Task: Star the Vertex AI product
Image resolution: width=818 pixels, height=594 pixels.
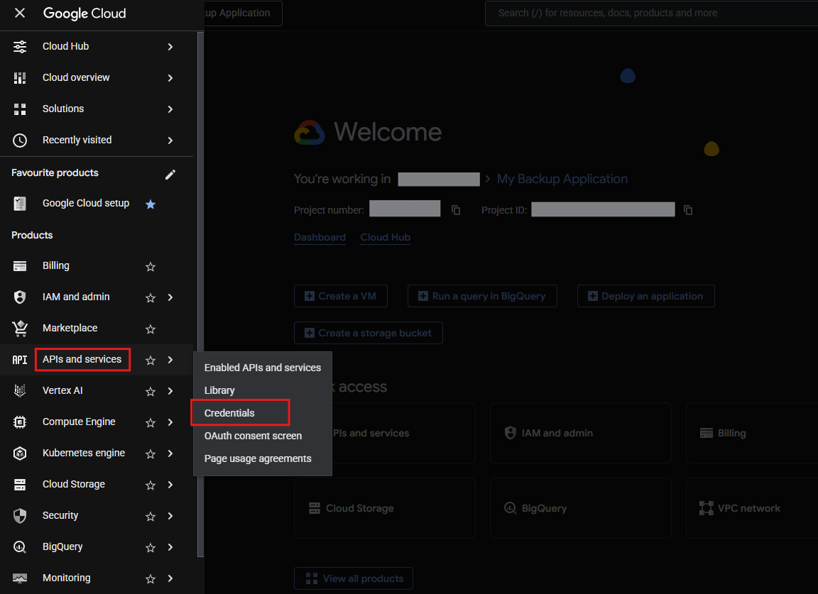Action: (151, 391)
